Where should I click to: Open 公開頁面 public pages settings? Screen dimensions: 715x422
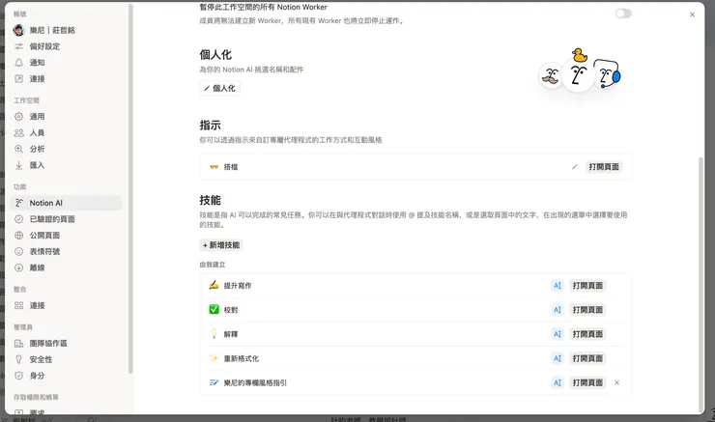click(x=66, y=236)
